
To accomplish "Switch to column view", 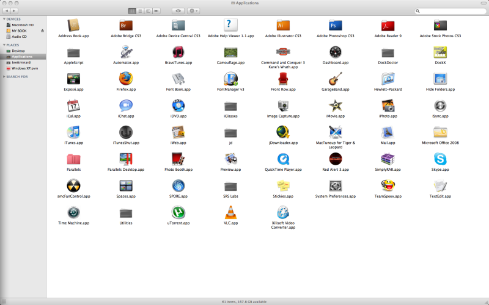I will (148, 11).
